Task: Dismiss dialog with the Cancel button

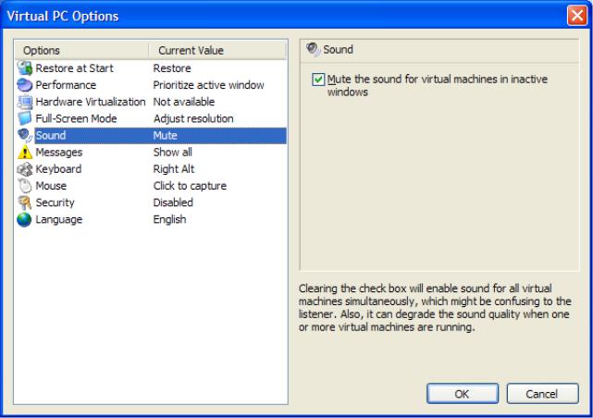Action: pos(542,393)
